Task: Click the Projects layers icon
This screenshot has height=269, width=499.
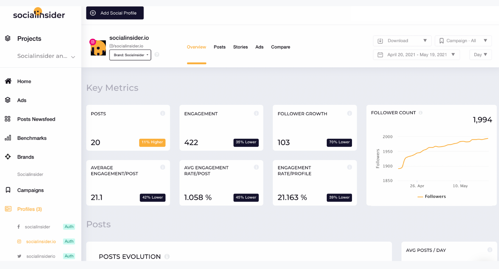Action: [x=8, y=38]
